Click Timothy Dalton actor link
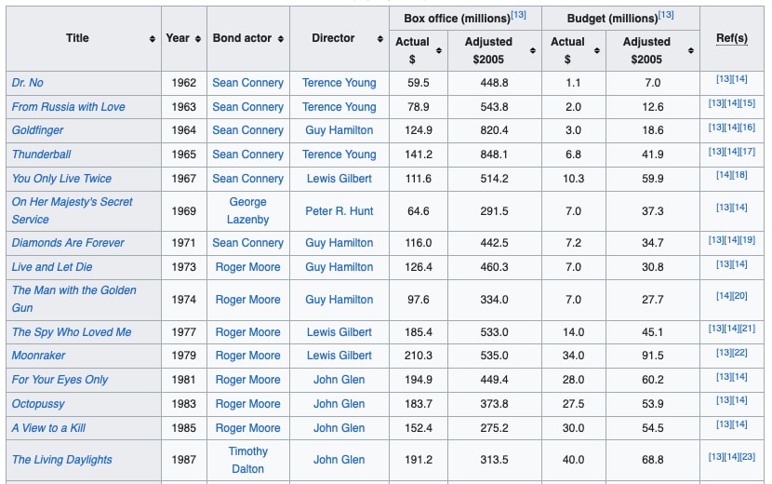The height and width of the screenshot is (484, 772). point(247,461)
